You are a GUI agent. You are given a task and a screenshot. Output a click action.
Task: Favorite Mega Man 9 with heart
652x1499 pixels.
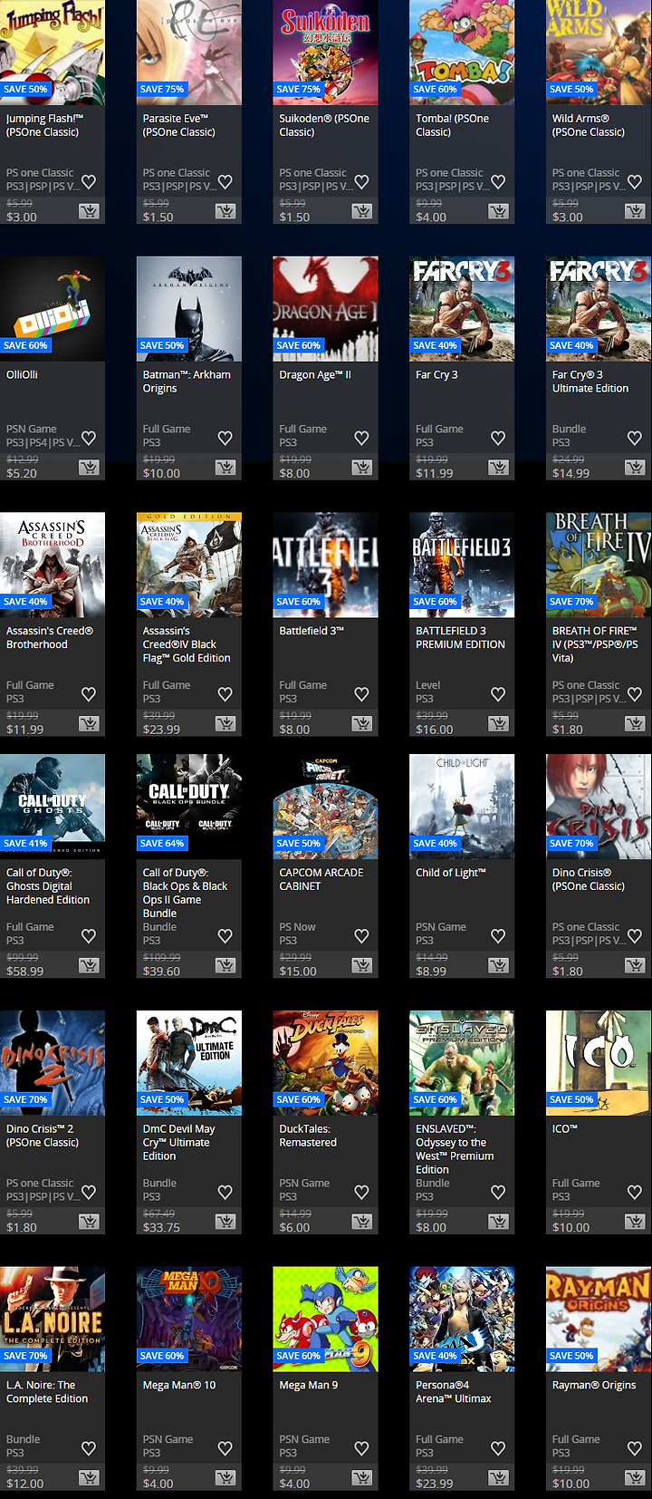[x=361, y=1448]
